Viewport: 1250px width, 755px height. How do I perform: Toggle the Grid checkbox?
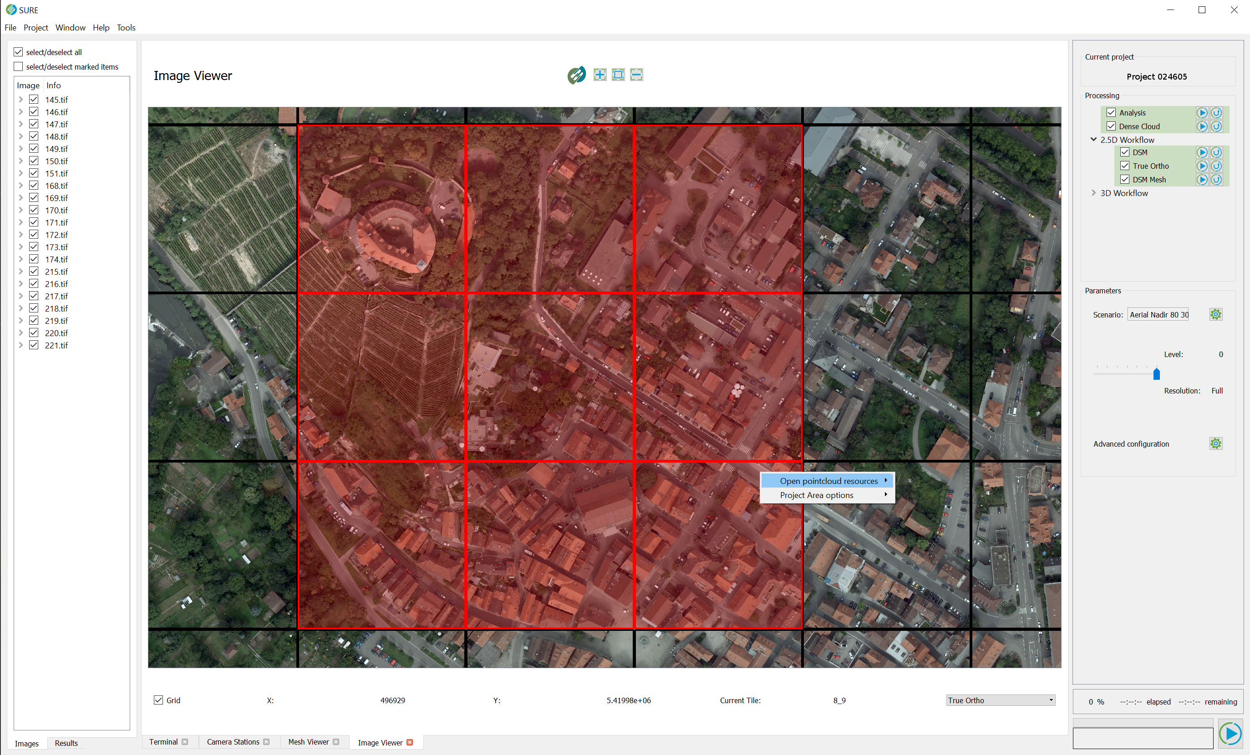[x=158, y=700]
